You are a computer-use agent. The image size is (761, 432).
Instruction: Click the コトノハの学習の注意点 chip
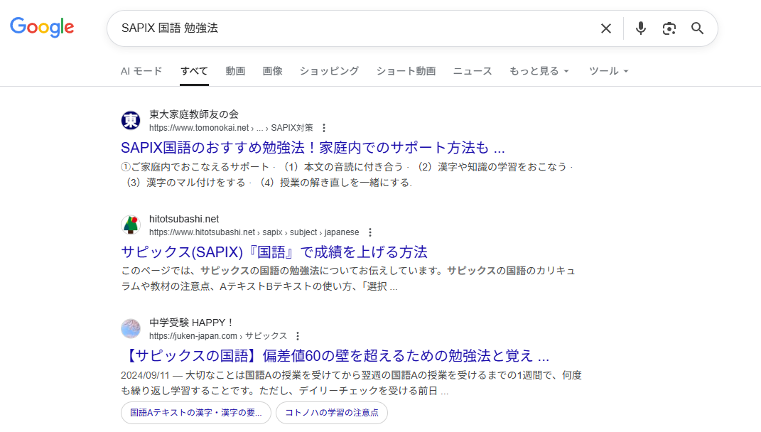click(332, 413)
